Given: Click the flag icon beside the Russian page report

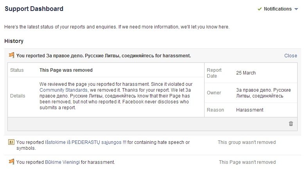Looking at the screenshot, I should point(12,55).
